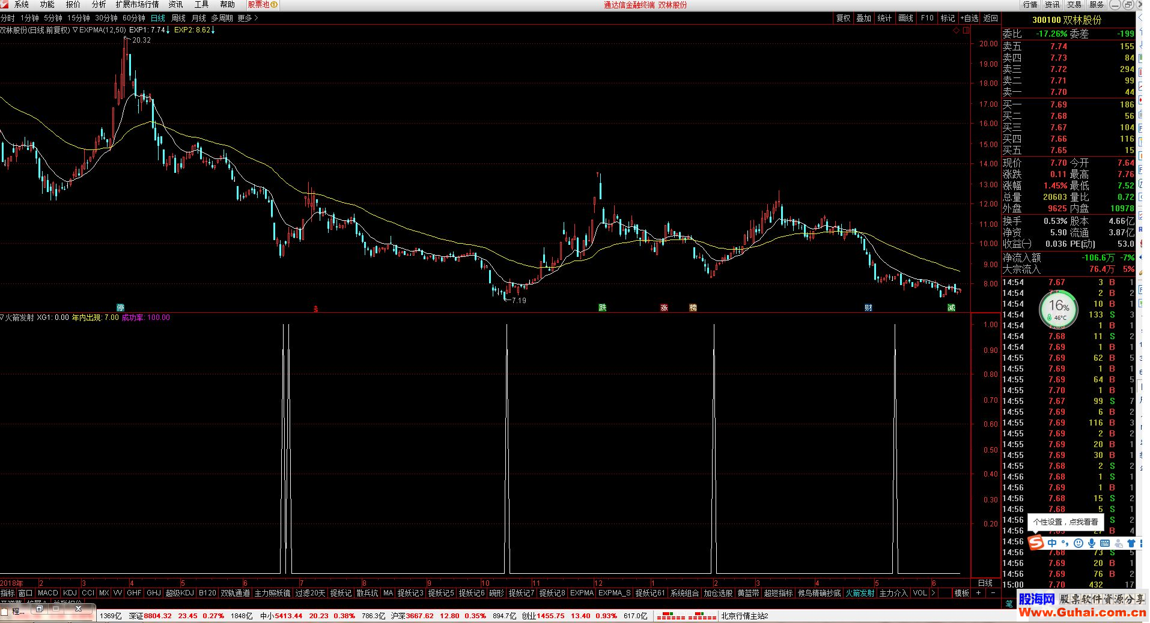Click the red diamond icon above the chart
This screenshot has height=623, width=1150.
pos(957,29)
